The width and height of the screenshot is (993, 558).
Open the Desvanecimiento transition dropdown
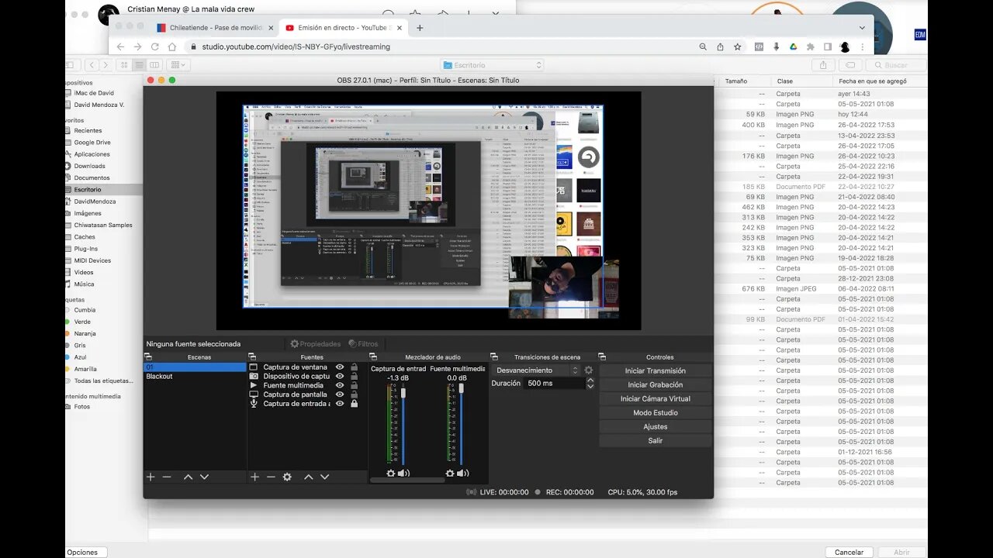pos(536,370)
